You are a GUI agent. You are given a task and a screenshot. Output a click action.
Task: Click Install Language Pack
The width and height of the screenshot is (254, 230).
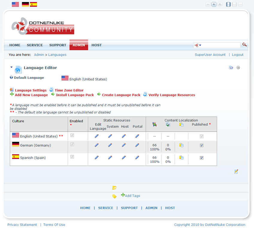point(75,95)
